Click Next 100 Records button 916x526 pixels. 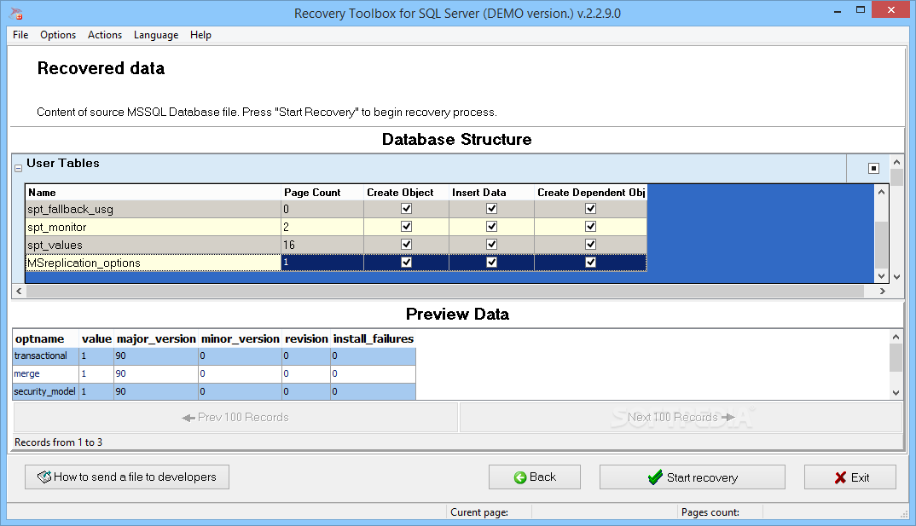coord(681,418)
